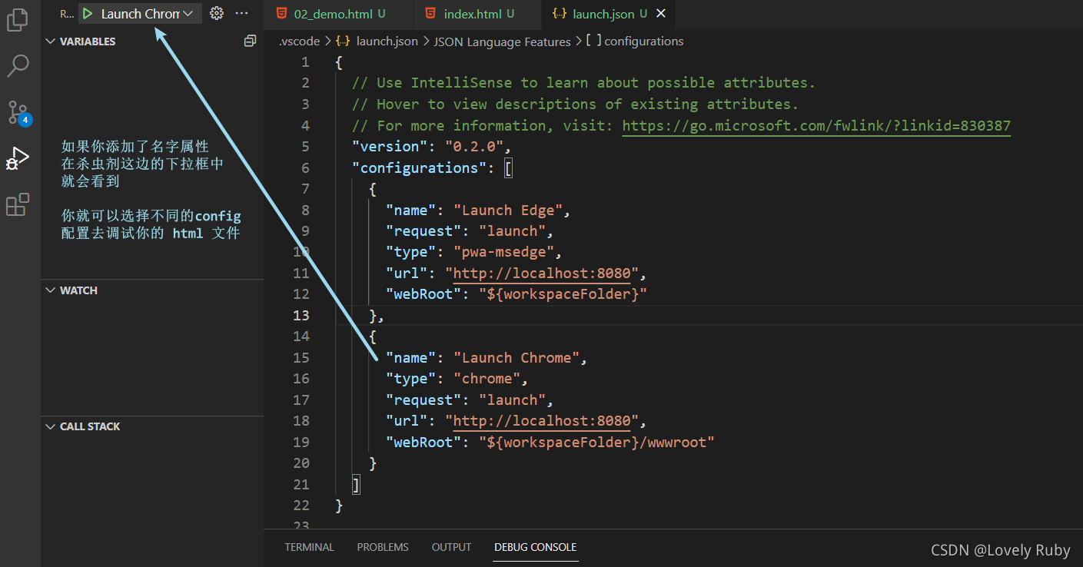The height and width of the screenshot is (567, 1083).
Task: Click the "webRoot" key on line 19
Action: coord(424,442)
